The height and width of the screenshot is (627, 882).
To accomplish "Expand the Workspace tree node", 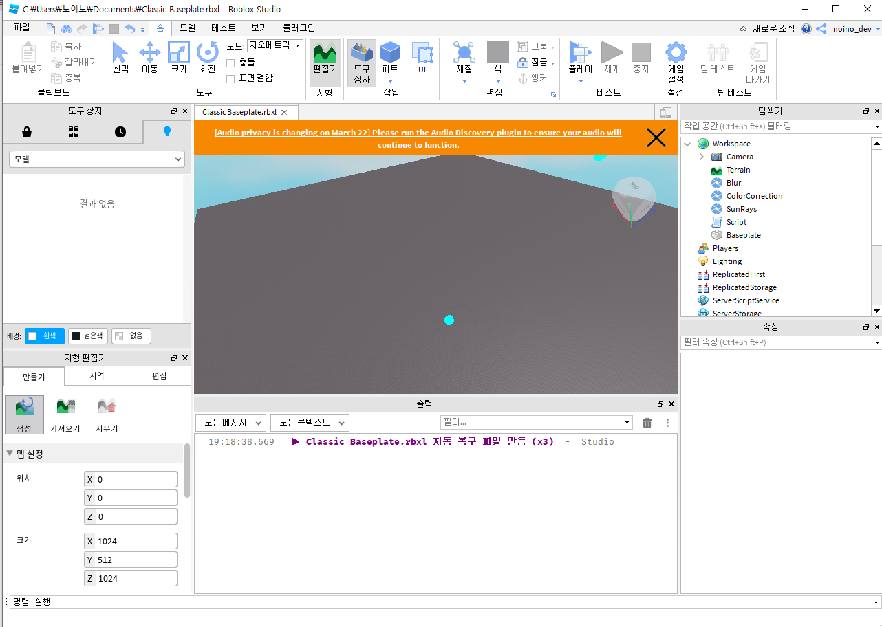I will (687, 144).
